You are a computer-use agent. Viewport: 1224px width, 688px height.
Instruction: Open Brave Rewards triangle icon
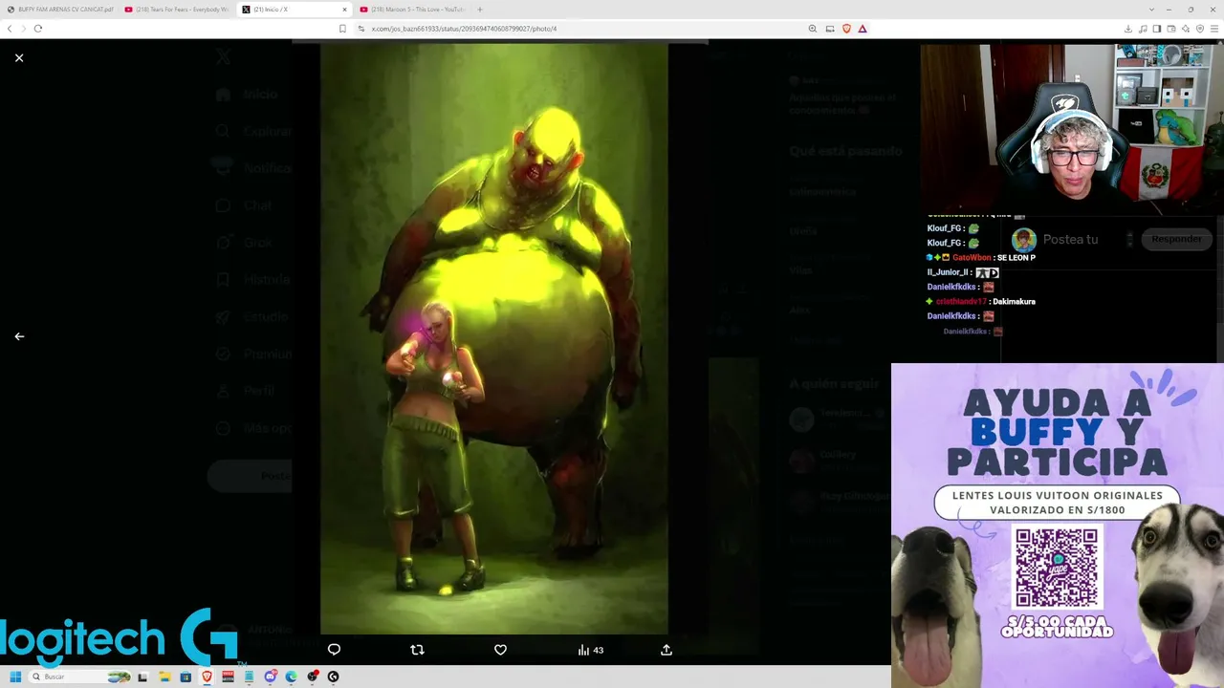pyautogui.click(x=863, y=29)
